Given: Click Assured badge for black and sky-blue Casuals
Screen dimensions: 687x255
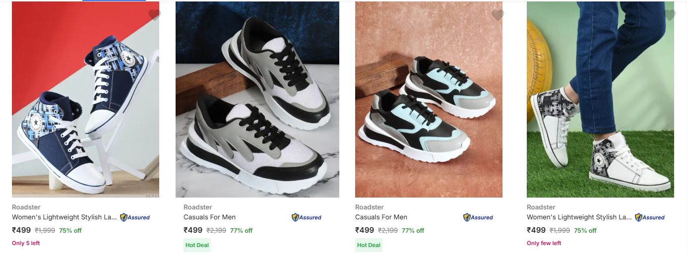Looking at the screenshot, I should point(478,217).
